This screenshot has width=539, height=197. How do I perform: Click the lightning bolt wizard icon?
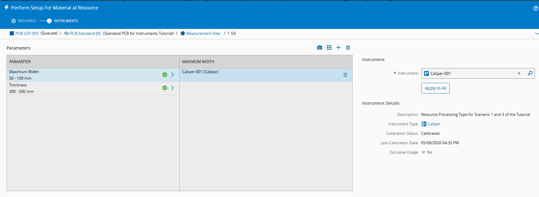click(6, 8)
